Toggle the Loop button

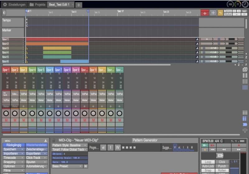tap(208, 162)
